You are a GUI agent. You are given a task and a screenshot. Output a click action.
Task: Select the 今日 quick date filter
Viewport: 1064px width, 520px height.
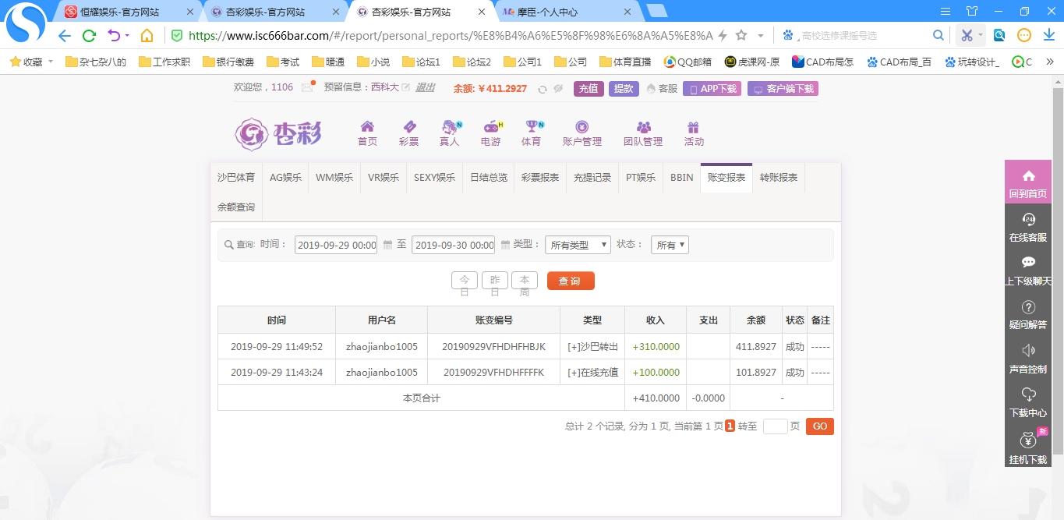pyautogui.click(x=465, y=281)
